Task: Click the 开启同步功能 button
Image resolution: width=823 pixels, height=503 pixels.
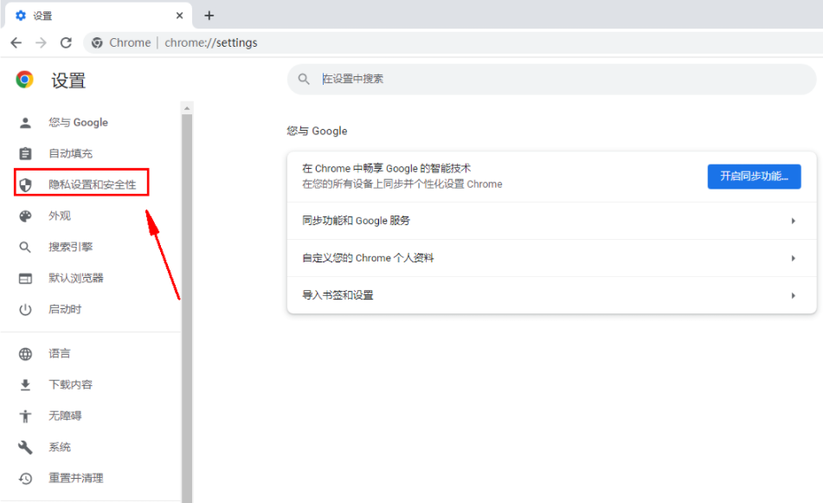Action: [755, 177]
